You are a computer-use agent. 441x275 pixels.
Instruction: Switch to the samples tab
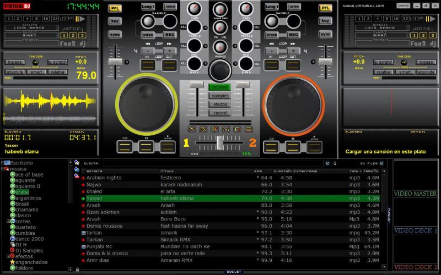pyautogui.click(x=219, y=96)
